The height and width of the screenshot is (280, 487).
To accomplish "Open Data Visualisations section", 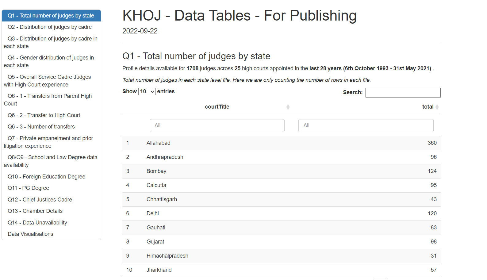I will [30, 234].
